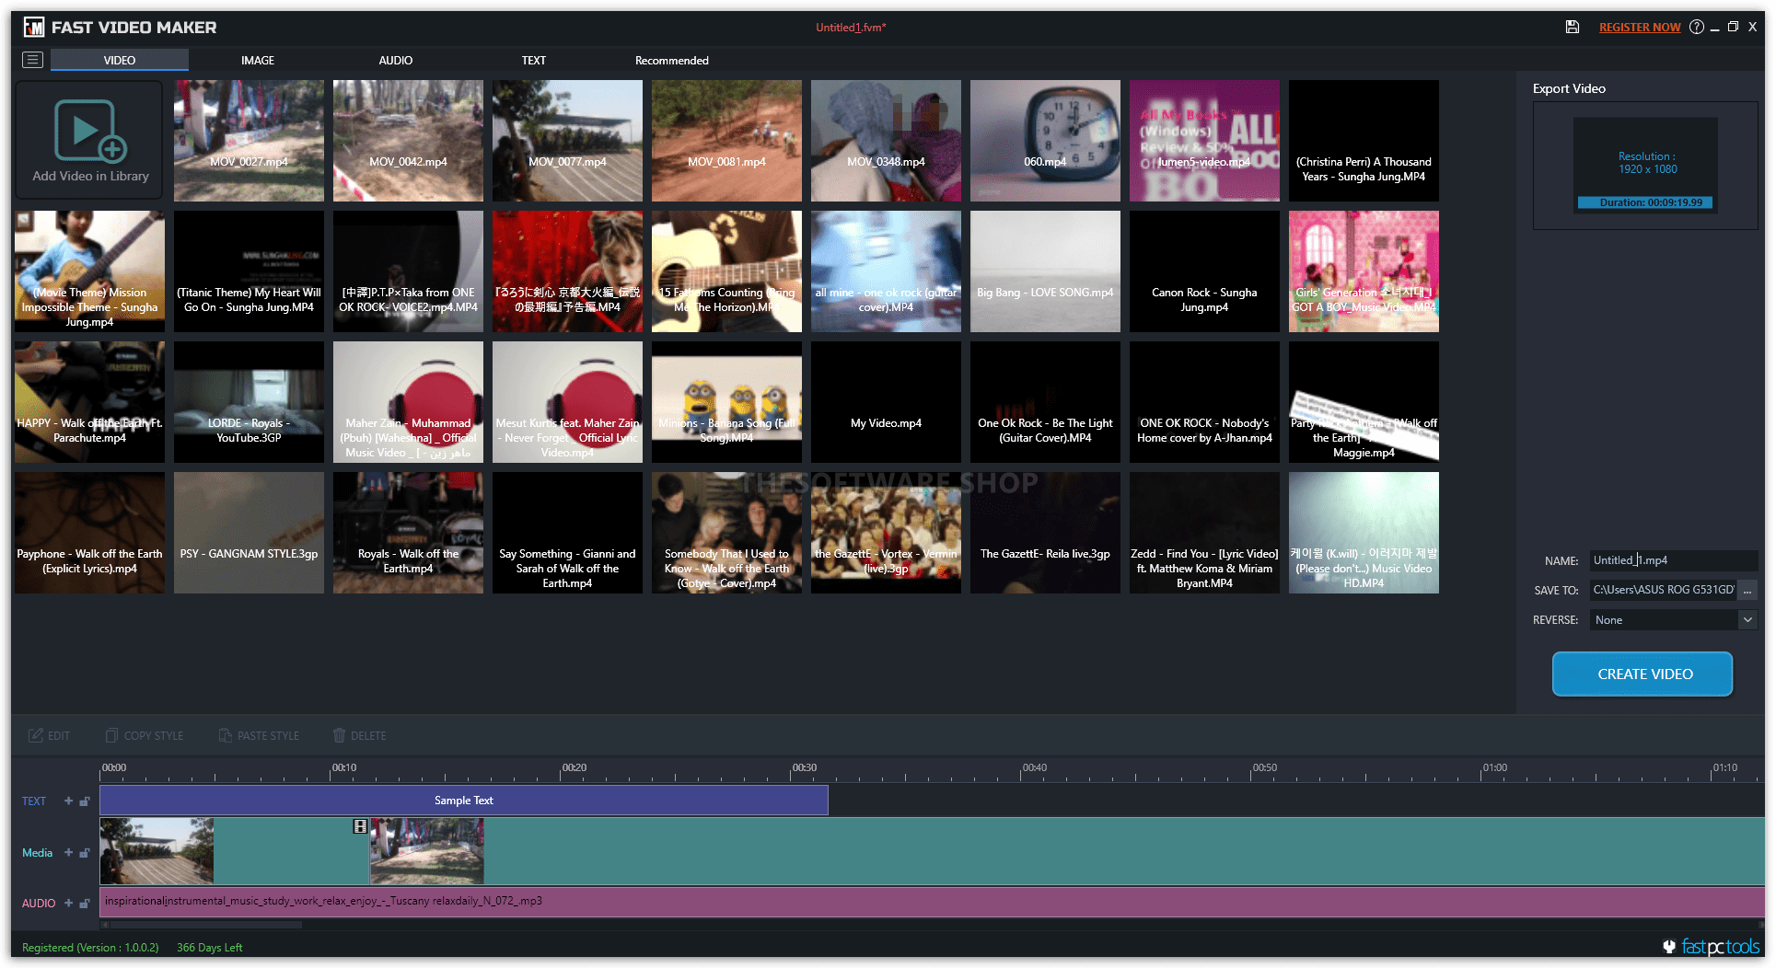Select the MOV_0027.mp4 thumbnail
The height and width of the screenshot is (968, 1776).
coord(249,141)
